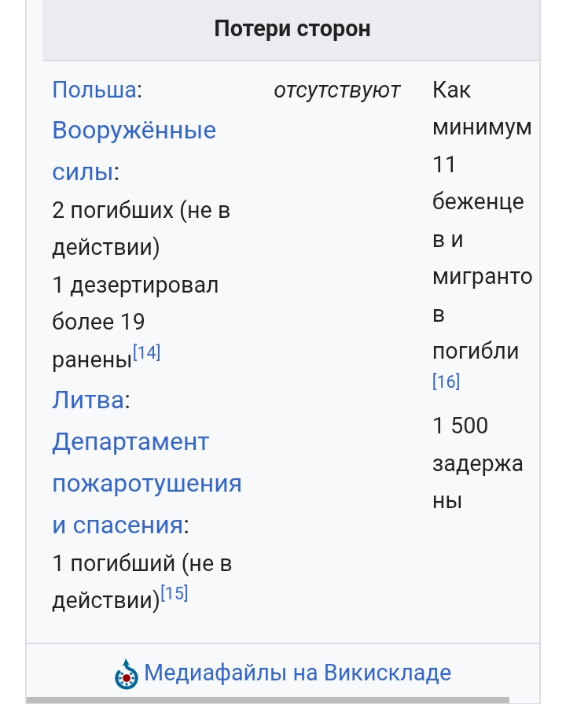The height and width of the screenshot is (704, 566).
Task: Click the horizontal scrollbar at bottom
Action: 268,700
